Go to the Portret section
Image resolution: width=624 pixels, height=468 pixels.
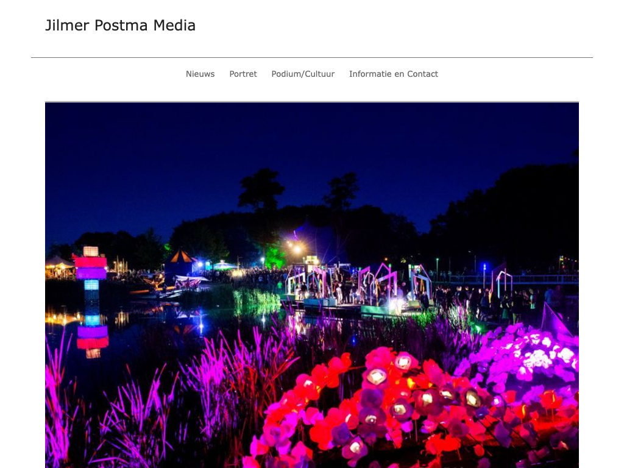[x=243, y=74]
